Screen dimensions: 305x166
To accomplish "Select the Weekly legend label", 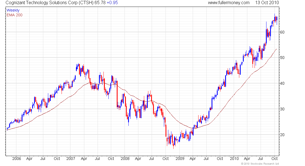I will 13,10.
